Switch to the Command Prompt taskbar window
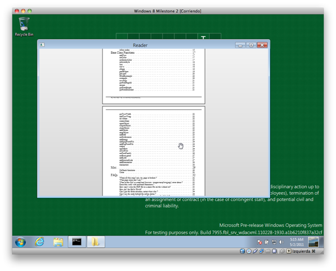The width and height of the screenshot is (336, 271). pyautogui.click(x=77, y=242)
